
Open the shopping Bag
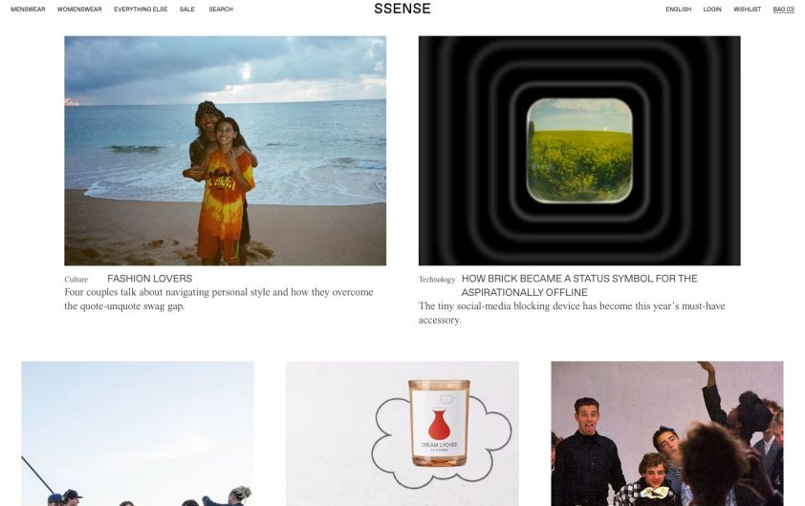tap(783, 10)
